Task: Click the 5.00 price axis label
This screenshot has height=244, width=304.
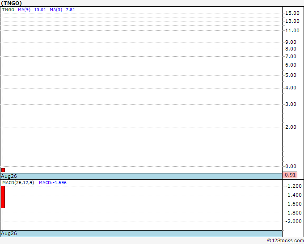Action: coord(291,75)
